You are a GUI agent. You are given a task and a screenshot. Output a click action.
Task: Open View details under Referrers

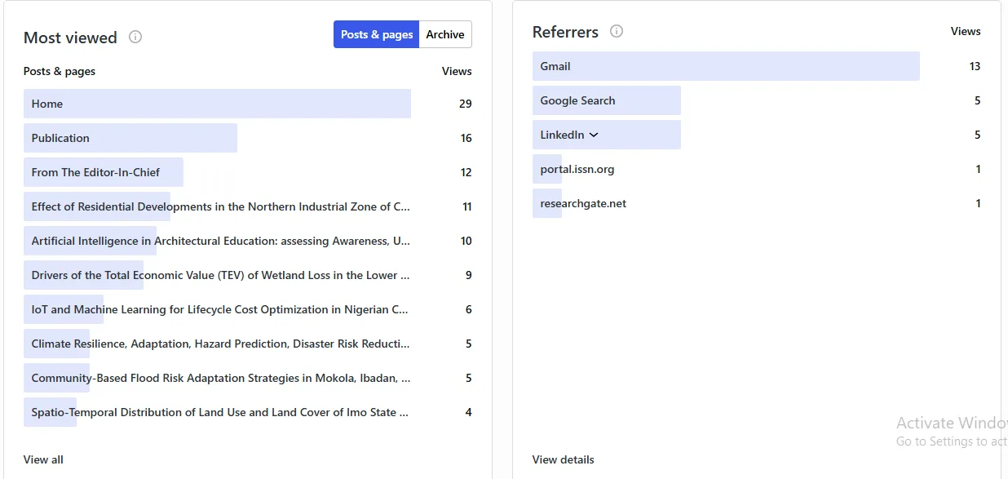pos(564,459)
